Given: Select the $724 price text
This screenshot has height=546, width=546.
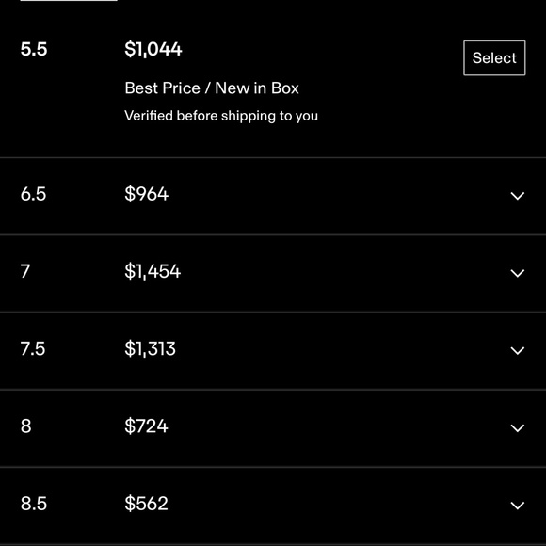Looking at the screenshot, I should 146,426.
